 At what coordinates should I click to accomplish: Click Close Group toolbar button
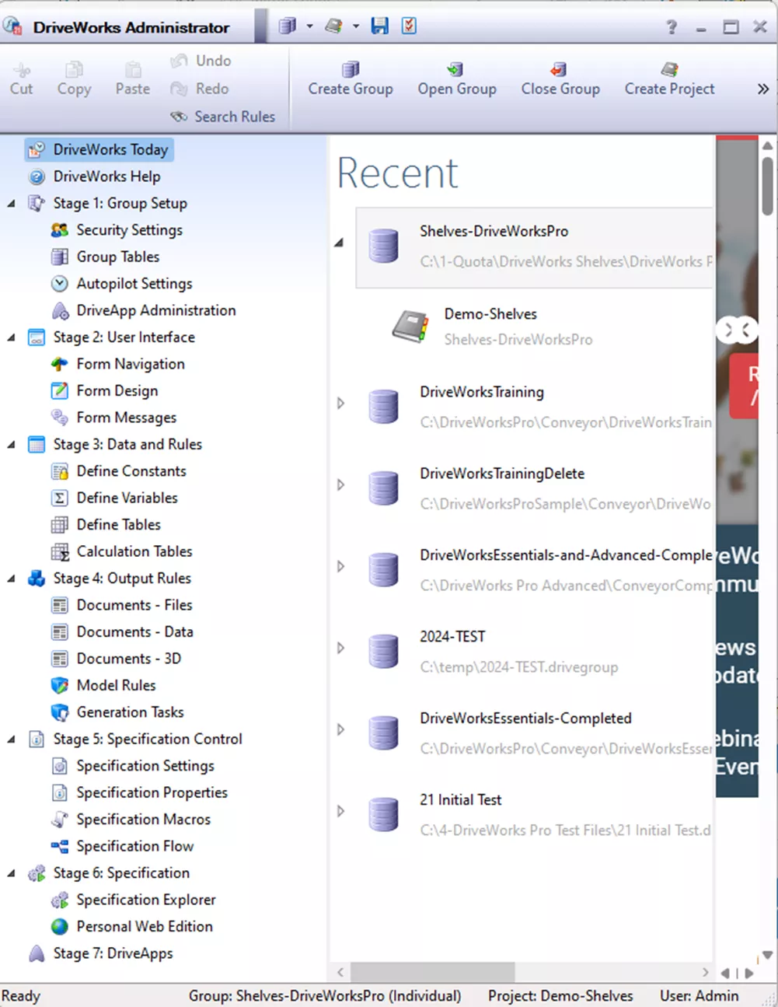tap(560, 79)
